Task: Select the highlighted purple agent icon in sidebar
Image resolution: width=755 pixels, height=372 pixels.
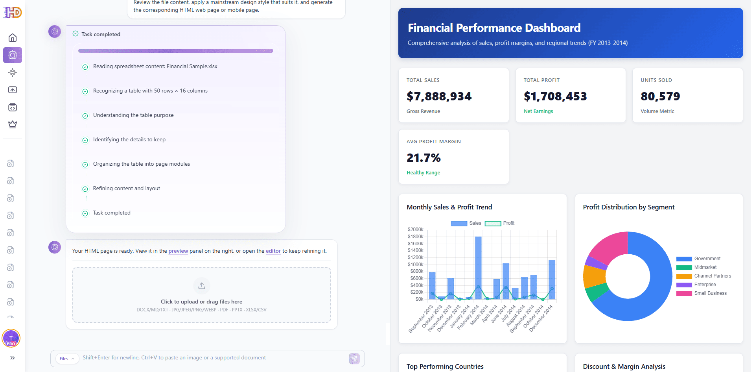Action: click(x=13, y=55)
